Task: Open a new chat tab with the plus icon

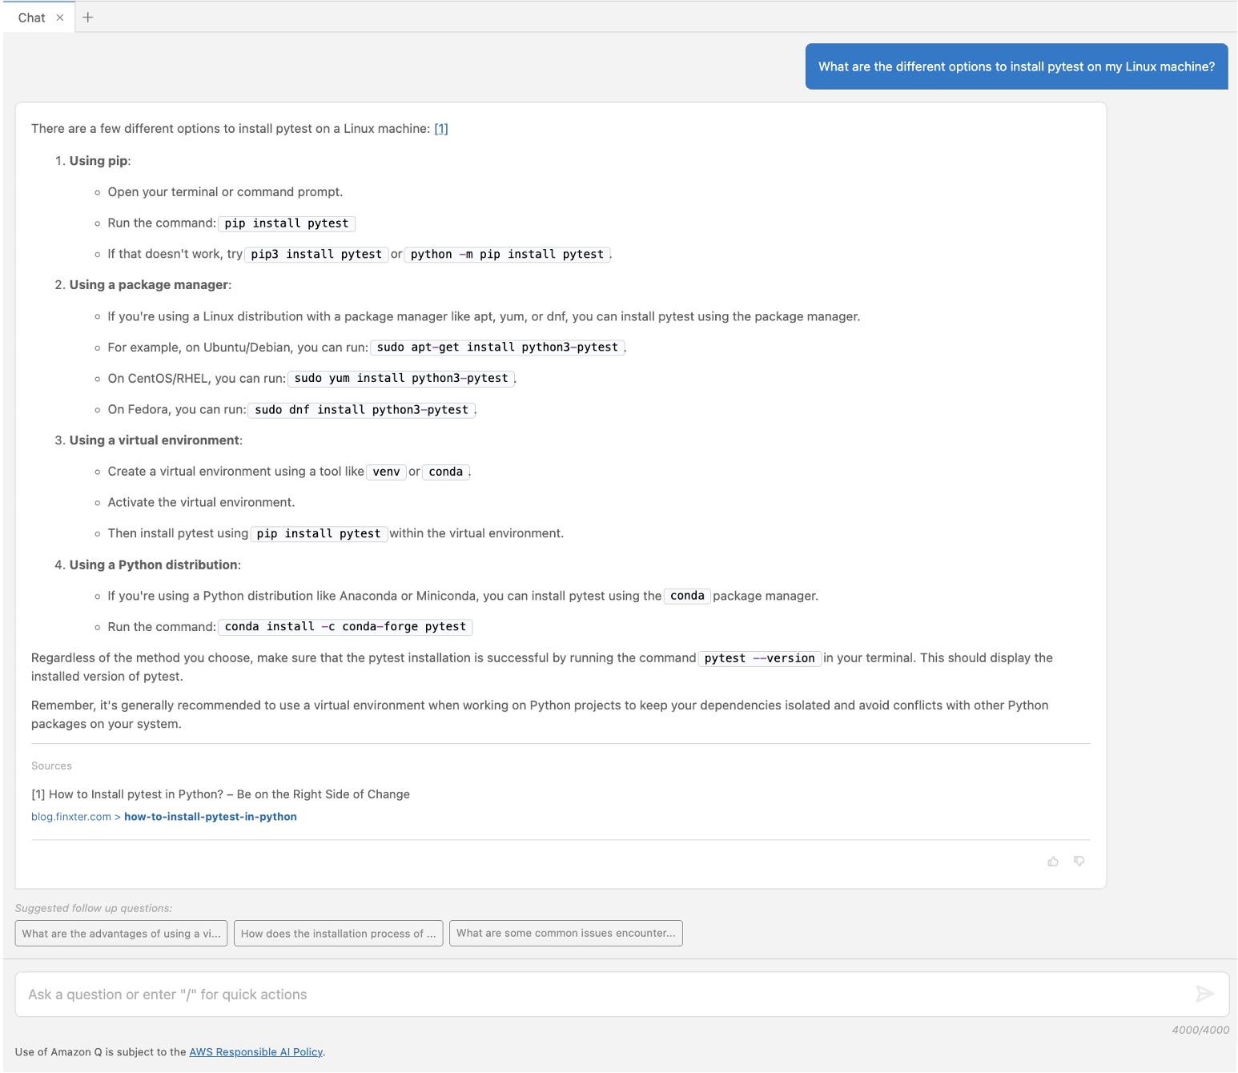Action: click(88, 16)
